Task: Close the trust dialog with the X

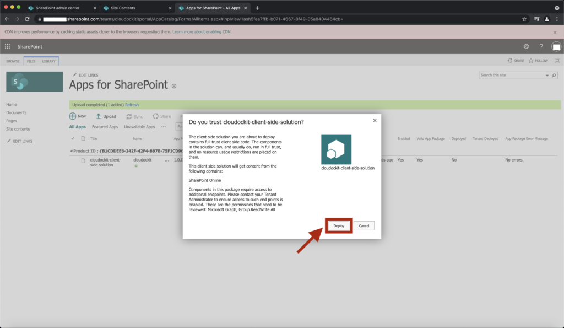Action: click(x=375, y=120)
